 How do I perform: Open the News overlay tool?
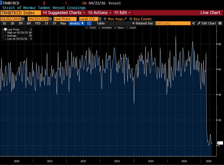coord(119,28)
